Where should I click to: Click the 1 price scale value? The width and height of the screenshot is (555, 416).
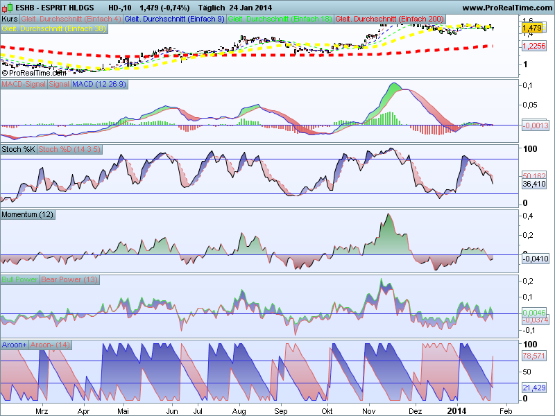[x=525, y=64]
